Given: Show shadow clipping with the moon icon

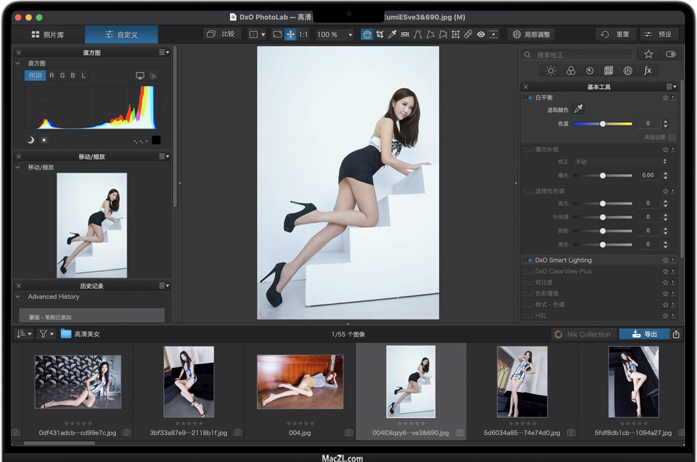Looking at the screenshot, I should [x=30, y=140].
